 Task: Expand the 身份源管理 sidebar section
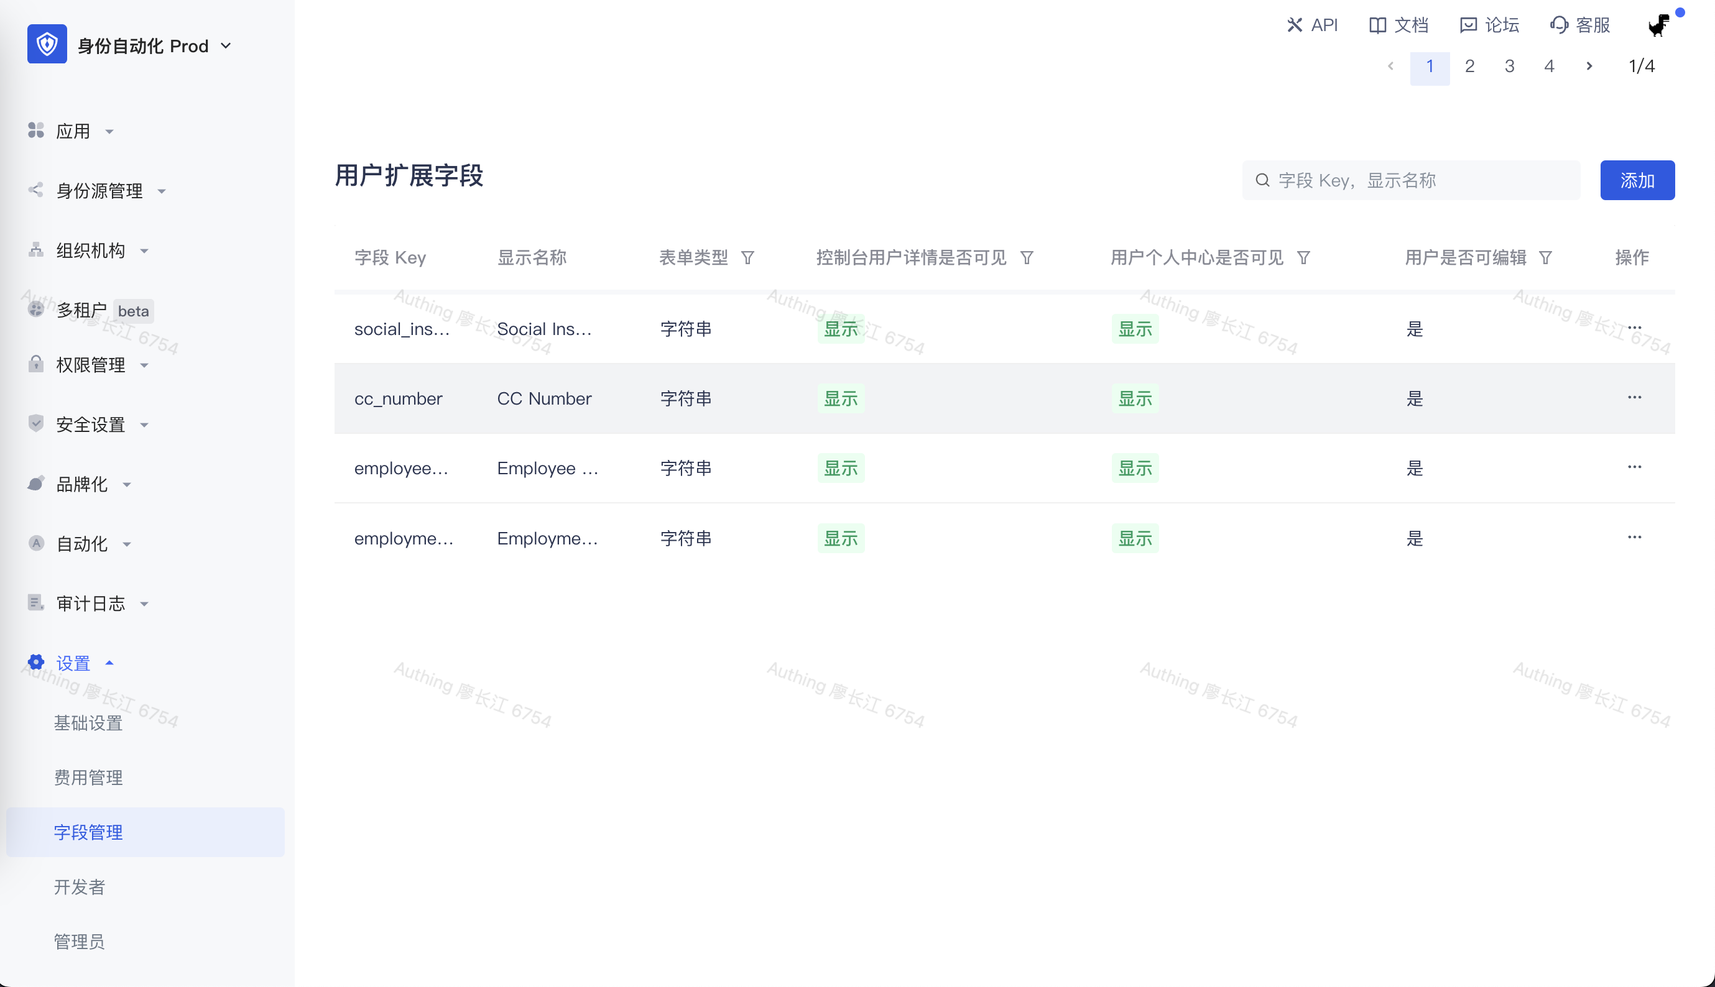[99, 190]
